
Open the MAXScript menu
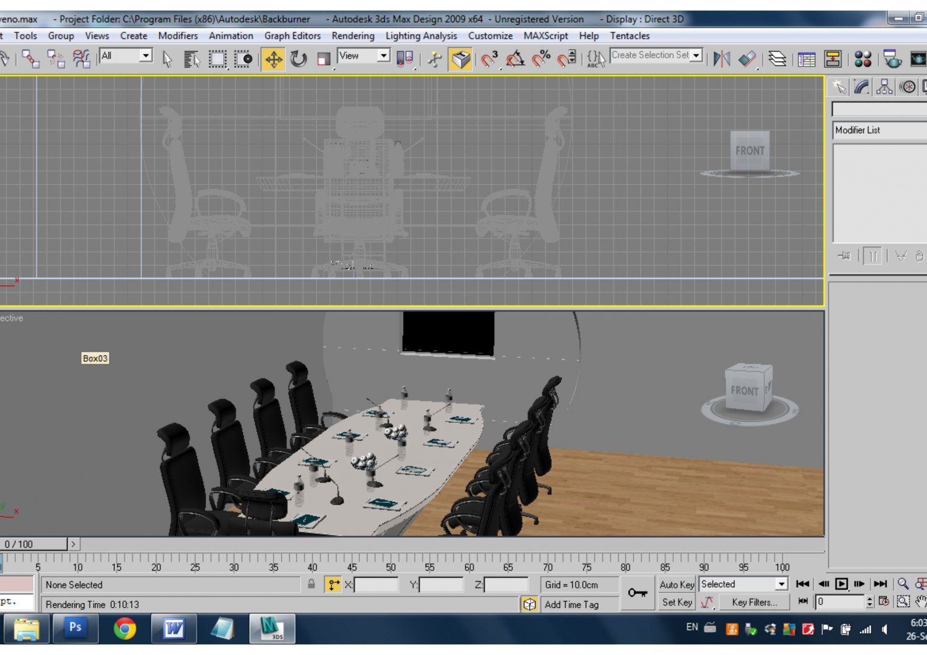click(x=545, y=36)
